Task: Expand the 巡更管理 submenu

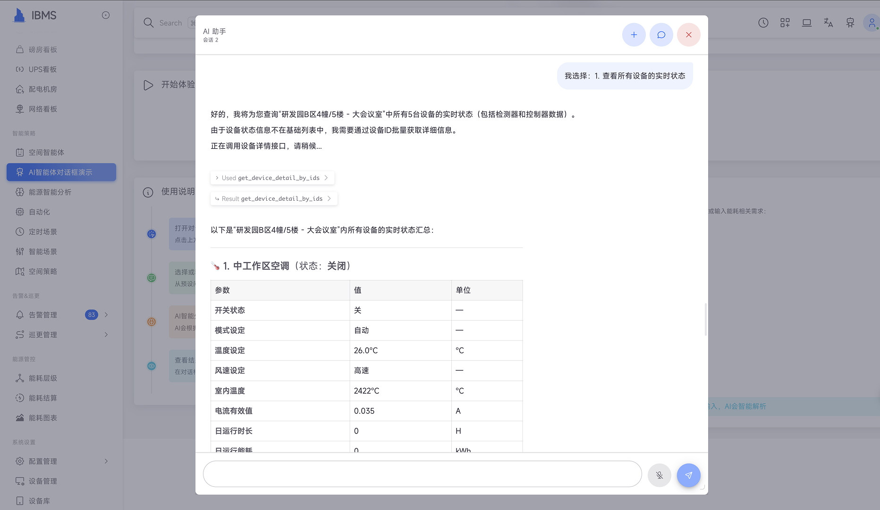Action: click(x=106, y=334)
